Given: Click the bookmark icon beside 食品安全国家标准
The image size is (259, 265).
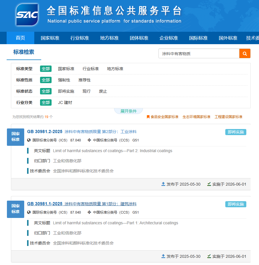Looking at the screenshot, I should pos(148,117).
